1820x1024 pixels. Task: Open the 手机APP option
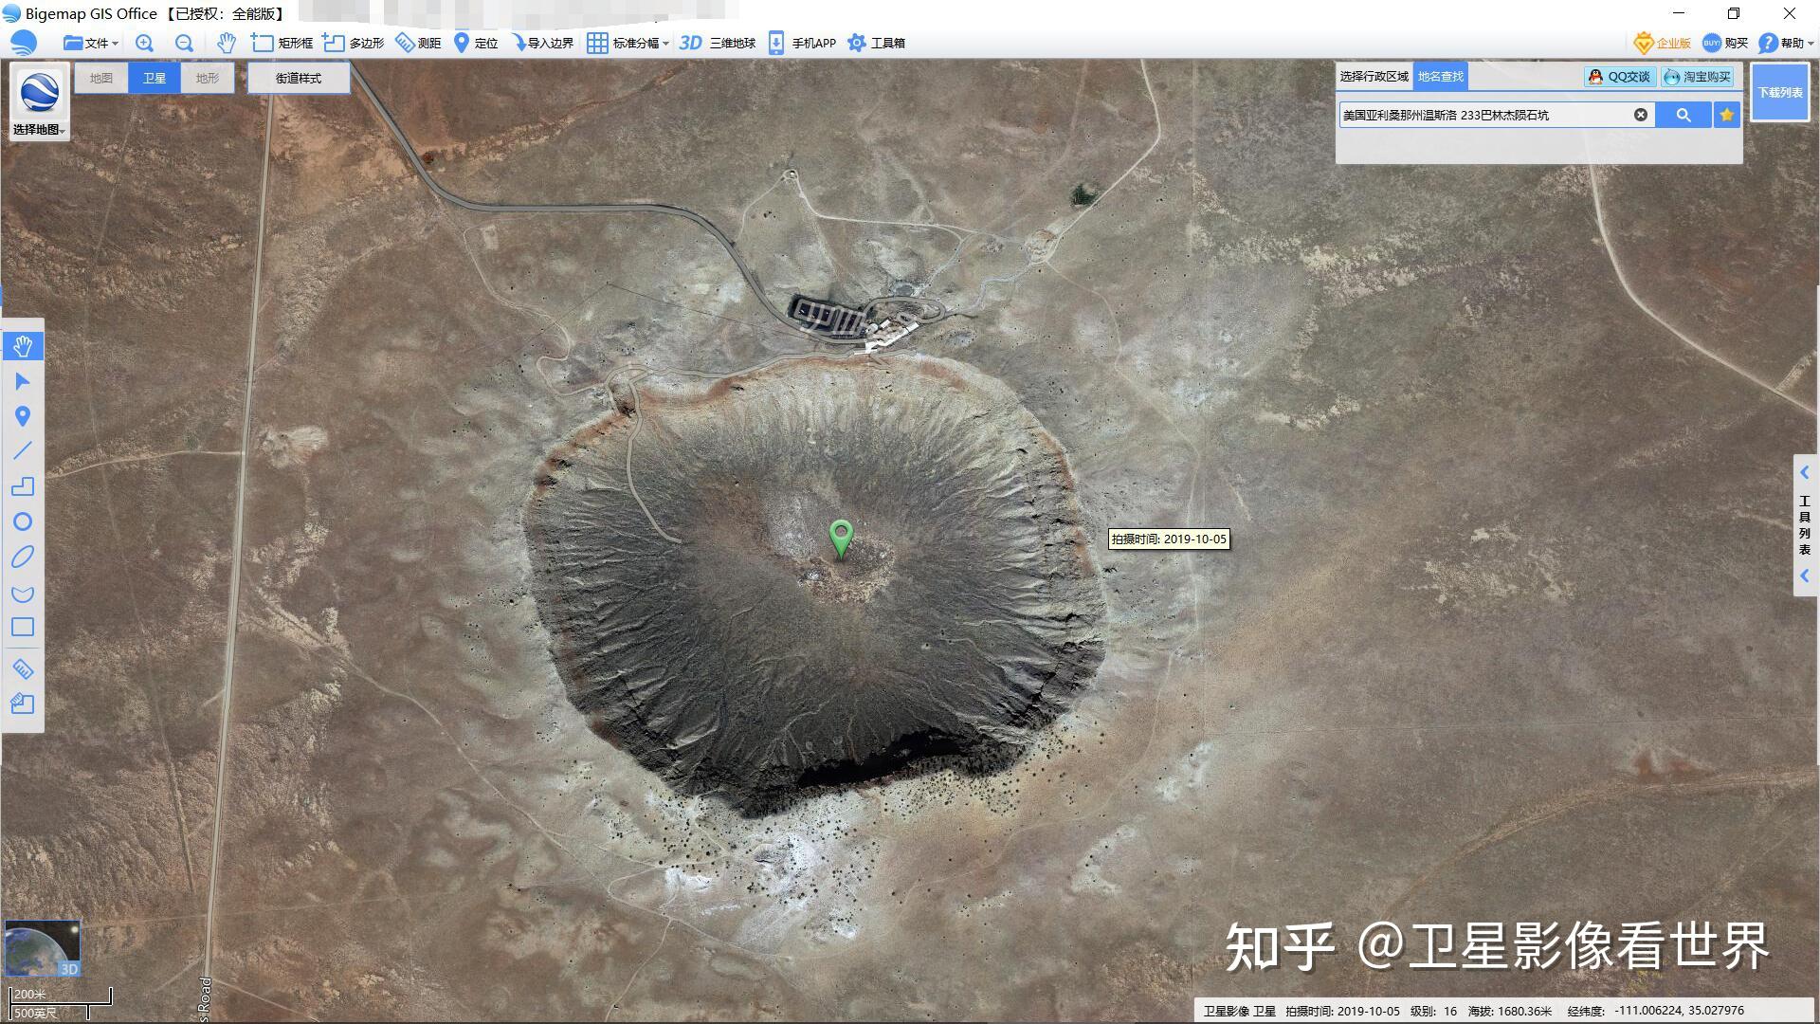click(802, 43)
